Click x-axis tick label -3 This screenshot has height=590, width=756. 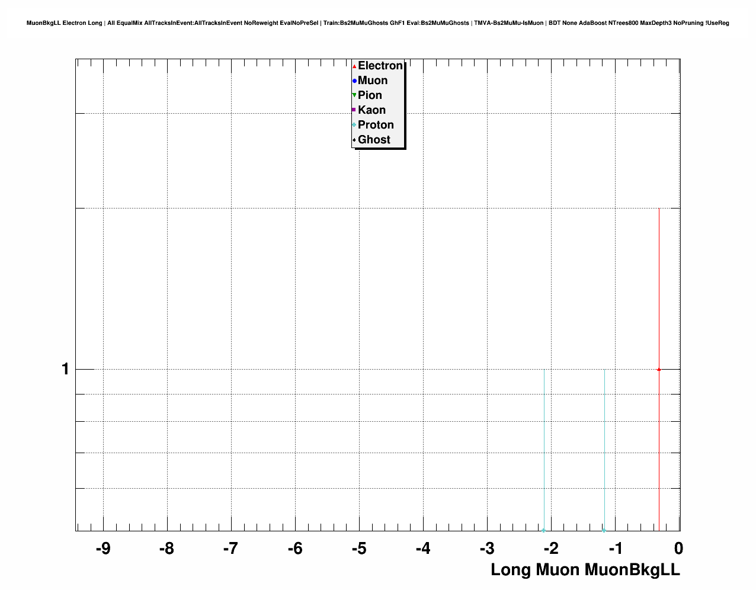pyautogui.click(x=486, y=549)
